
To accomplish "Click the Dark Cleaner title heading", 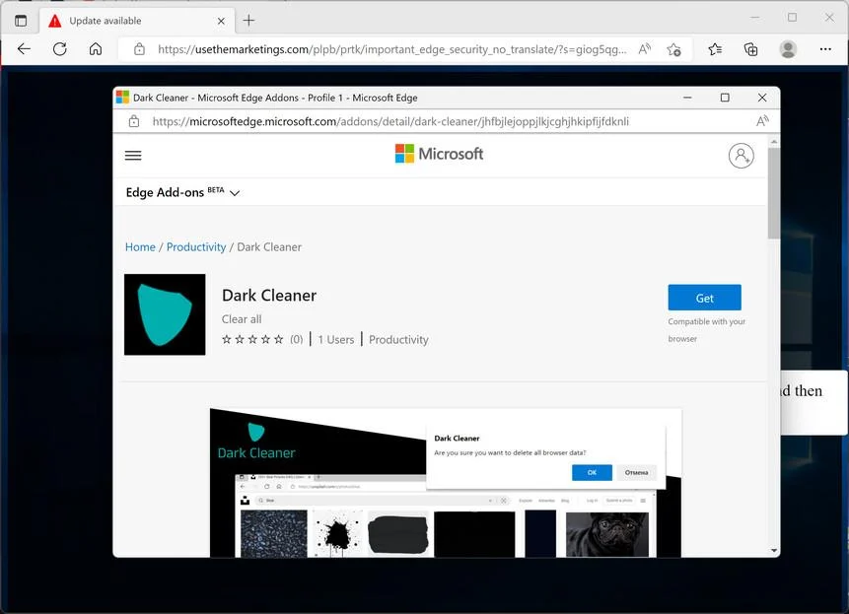I will point(269,296).
